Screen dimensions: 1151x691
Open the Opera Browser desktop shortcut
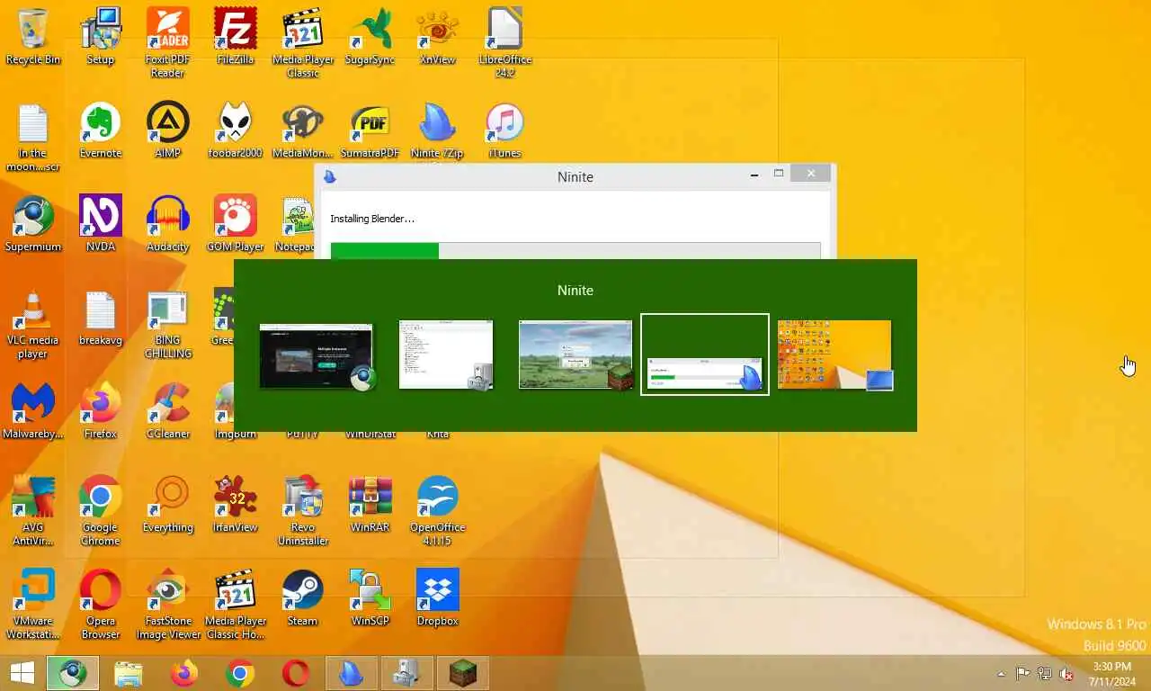coord(101,605)
